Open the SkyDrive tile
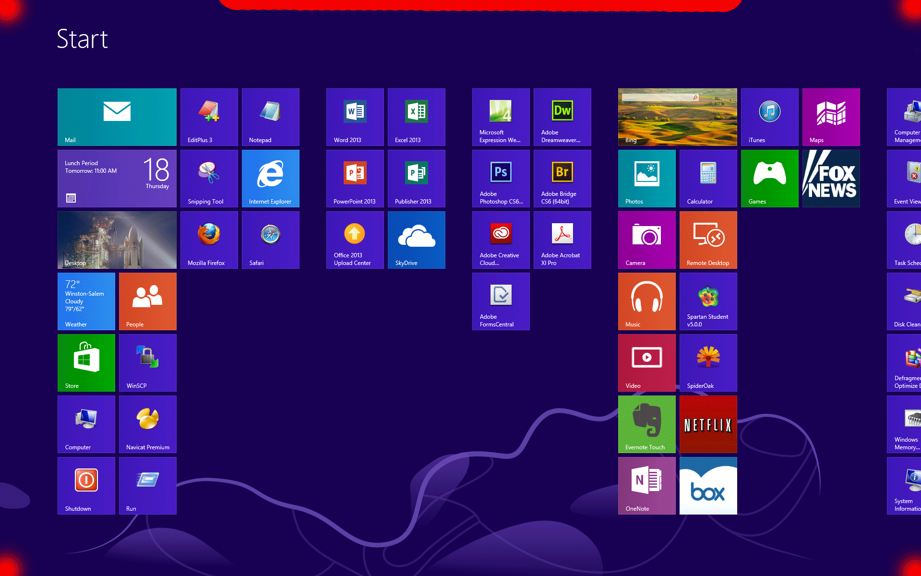 [x=417, y=240]
